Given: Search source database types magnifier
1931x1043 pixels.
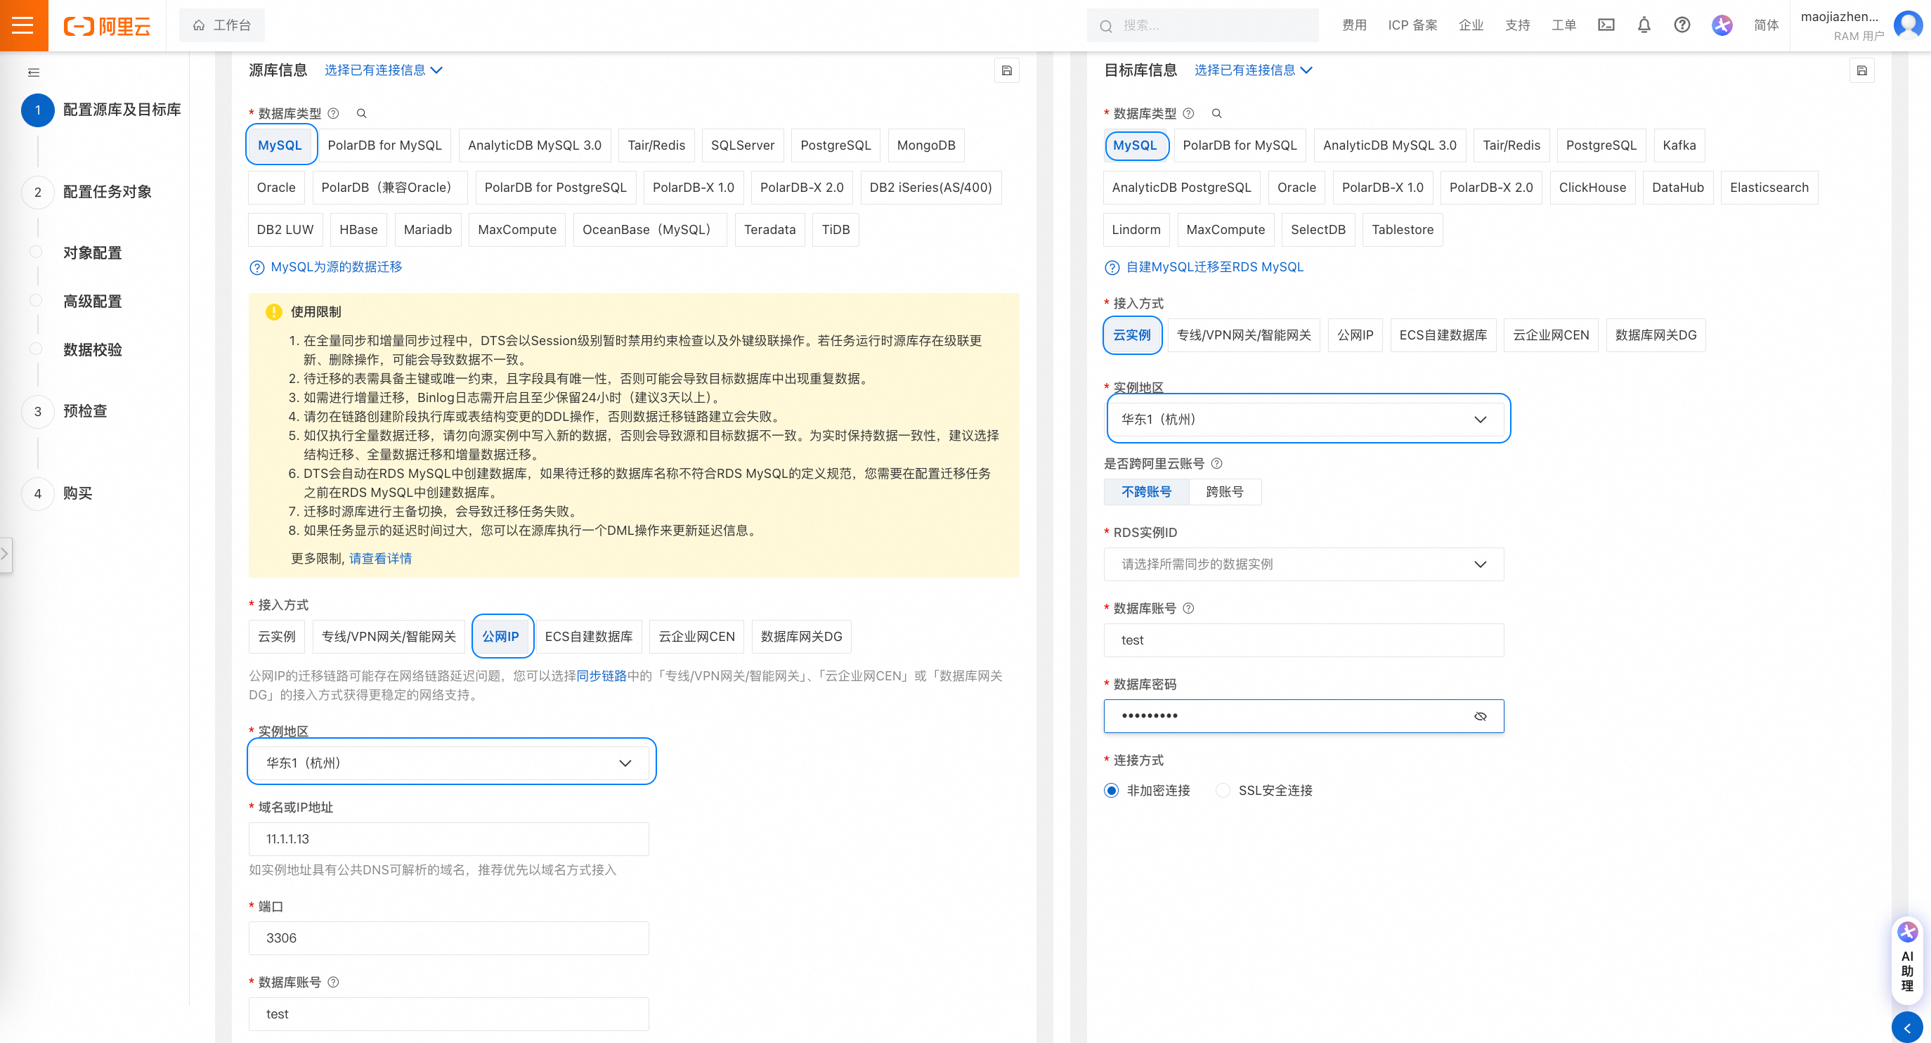Looking at the screenshot, I should point(361,113).
